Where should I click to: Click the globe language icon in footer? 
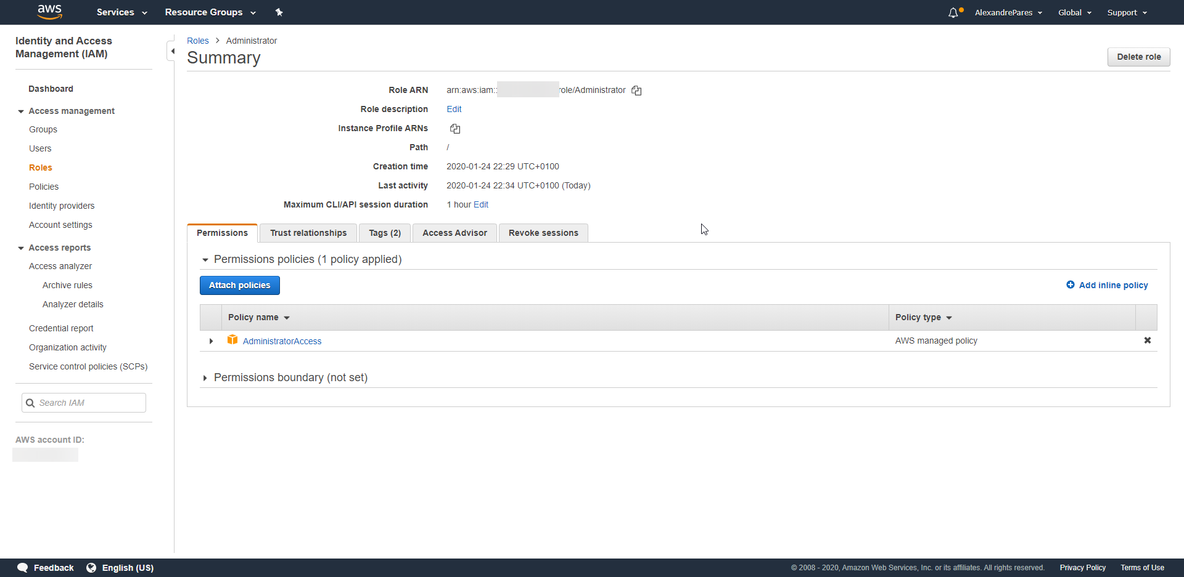tap(91, 568)
